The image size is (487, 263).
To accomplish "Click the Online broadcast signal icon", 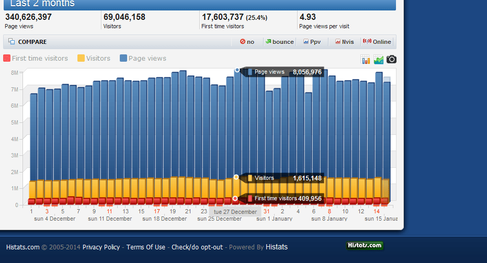I will (x=367, y=41).
